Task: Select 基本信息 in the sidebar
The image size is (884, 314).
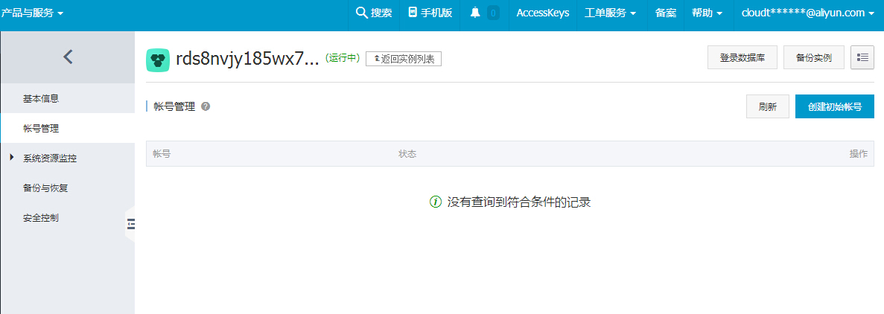Action: tap(41, 98)
